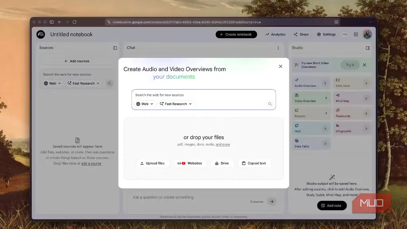Open the Settings gear menu
The height and width of the screenshot is (229, 407).
click(x=326, y=35)
